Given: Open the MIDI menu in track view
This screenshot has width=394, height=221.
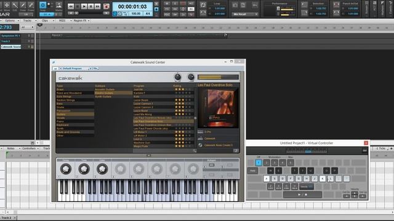Looking at the screenshot, I should click(62, 20).
